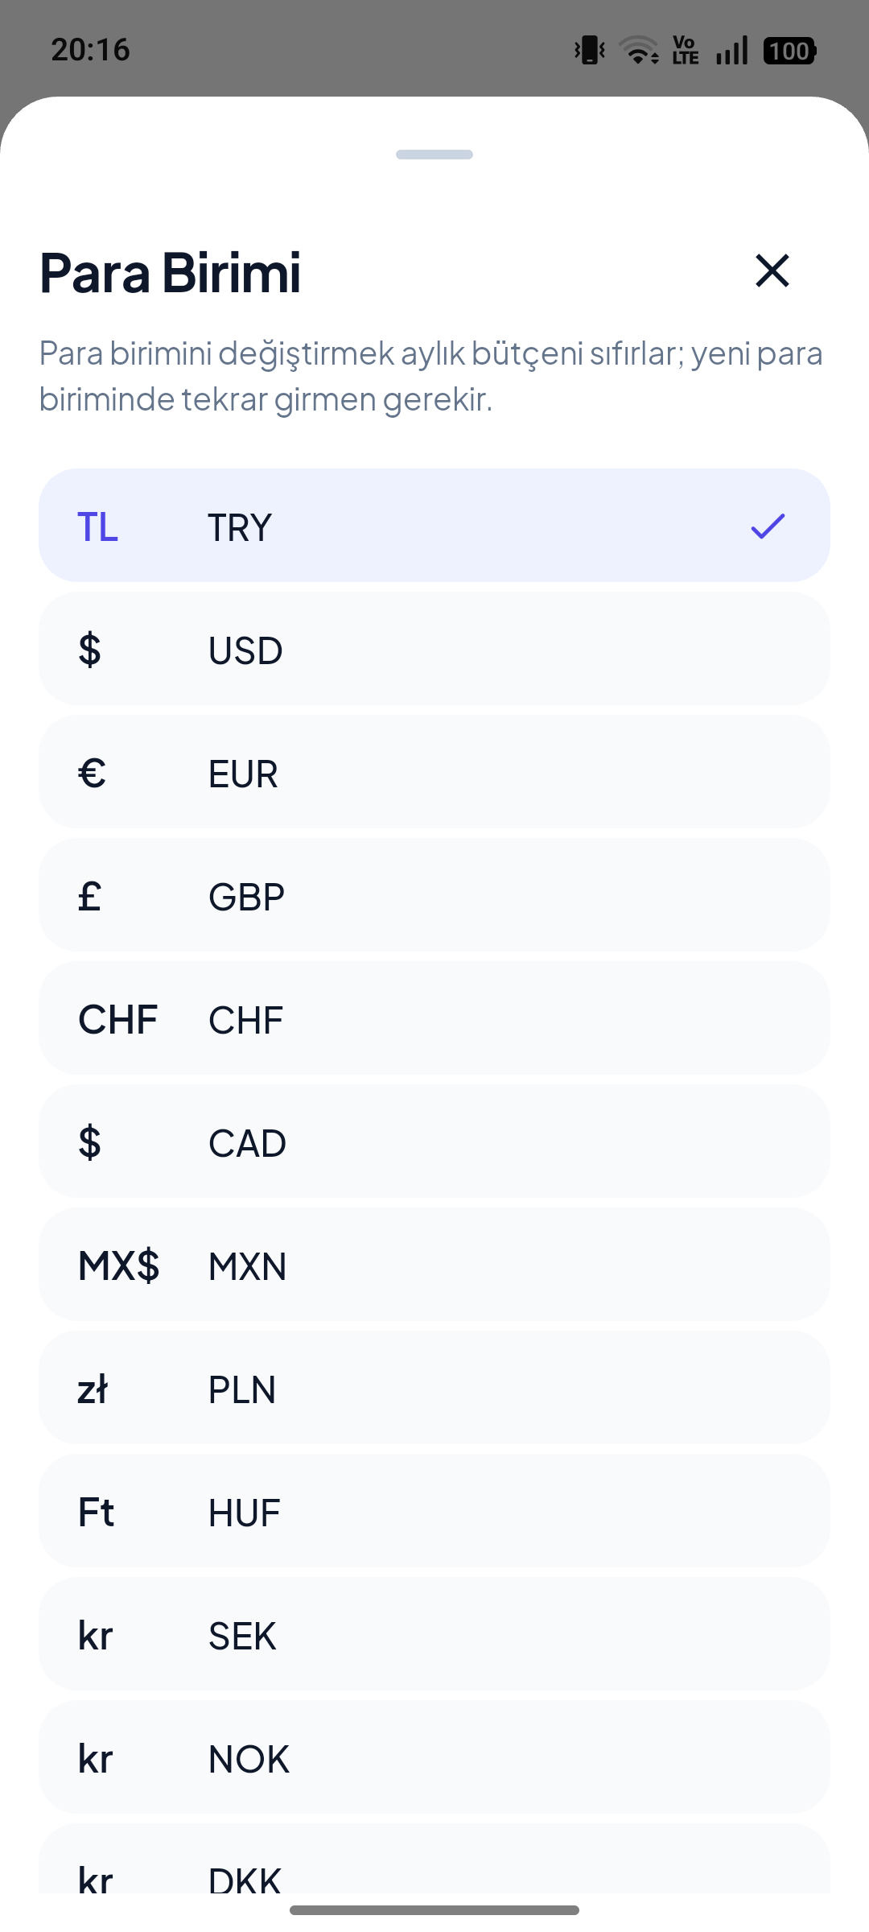Tap the sheet drag handle

[434, 155]
